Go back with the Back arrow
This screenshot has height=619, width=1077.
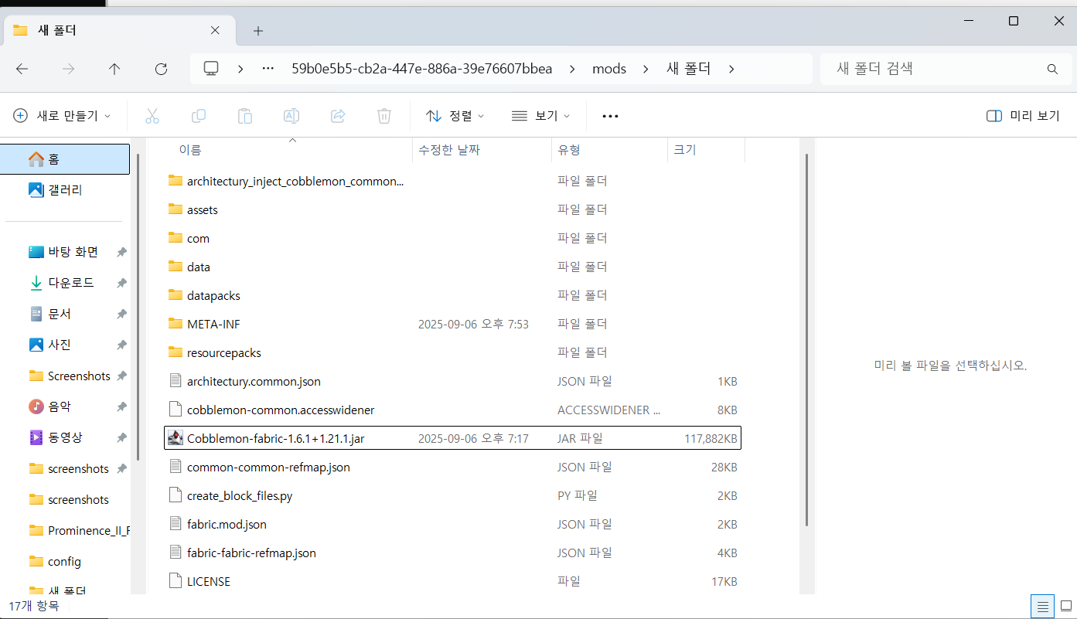coord(22,69)
